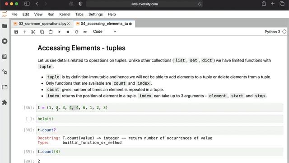
Task: Click the [36]: cell prompt
Action: click(29, 108)
